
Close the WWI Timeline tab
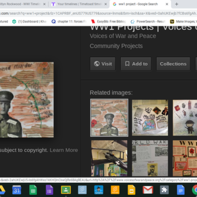pos(44,4)
